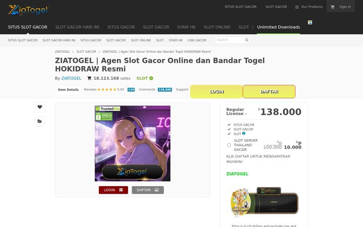Click the red LOGIN button under preview
The width and height of the screenshot is (363, 227).
[x=113, y=190]
